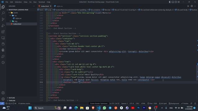Click the Background status bar item
Image resolution: width=198 pixels, height=111 pixels.
coord(174,104)
